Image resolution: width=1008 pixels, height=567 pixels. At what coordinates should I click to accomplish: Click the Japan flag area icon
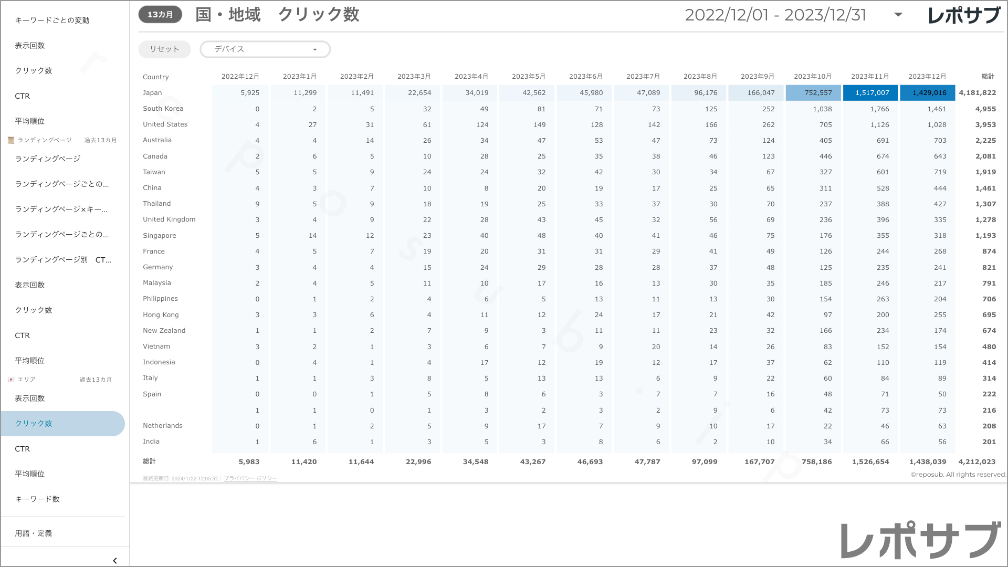point(11,380)
